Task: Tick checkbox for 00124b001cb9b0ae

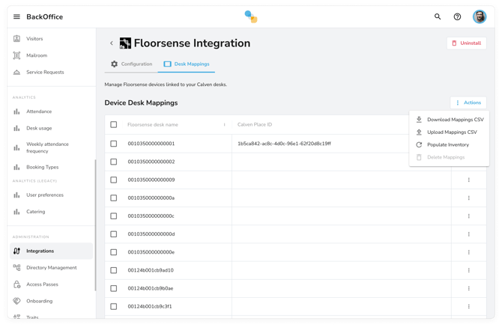Action: click(114, 288)
